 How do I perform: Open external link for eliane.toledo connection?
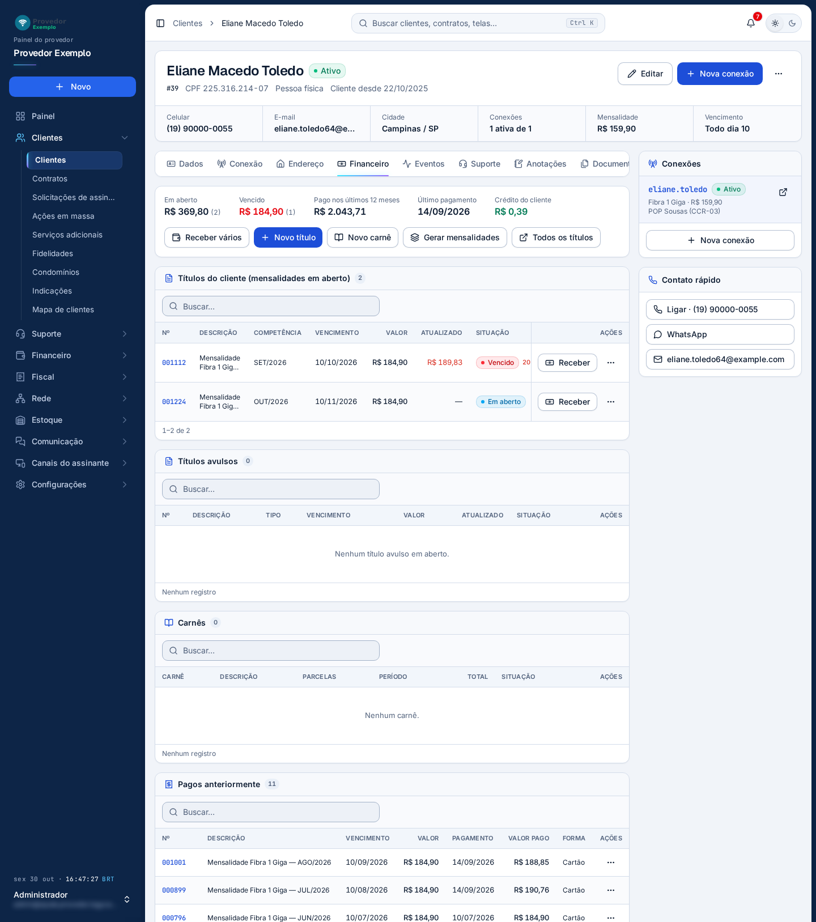tap(783, 192)
